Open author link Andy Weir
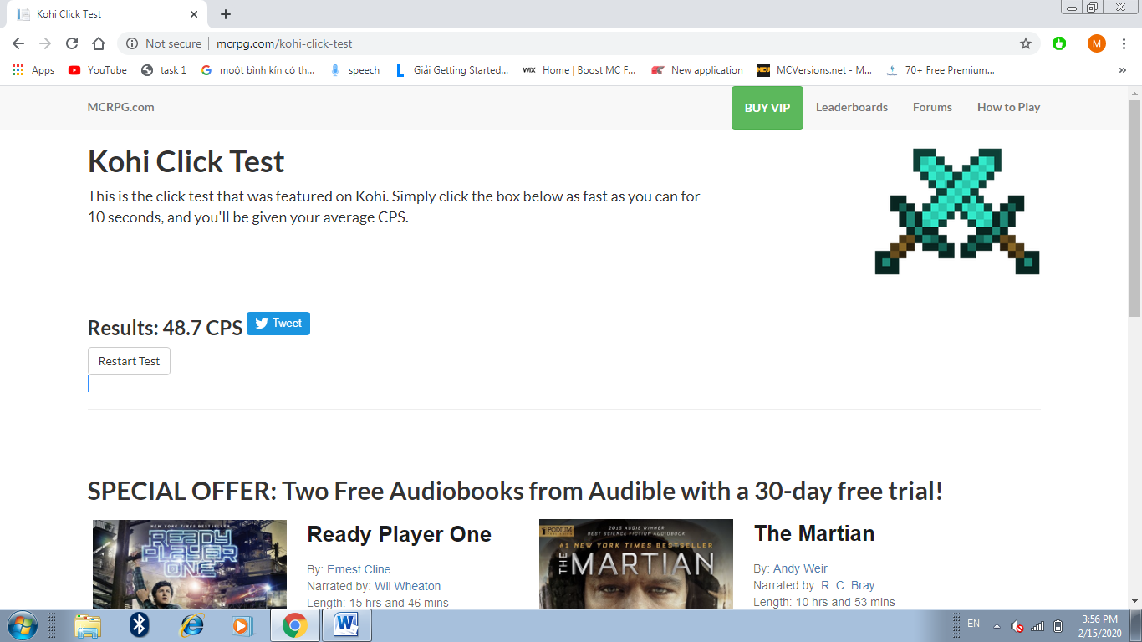Image resolution: width=1142 pixels, height=642 pixels. coord(800,568)
